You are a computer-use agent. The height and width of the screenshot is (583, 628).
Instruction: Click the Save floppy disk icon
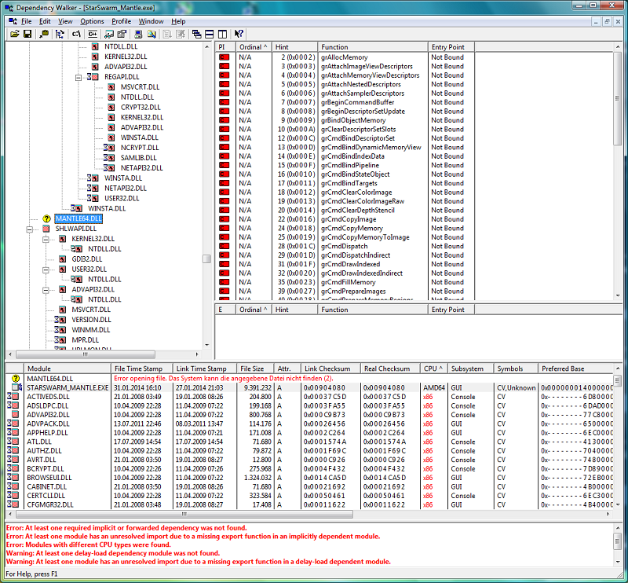click(x=27, y=34)
